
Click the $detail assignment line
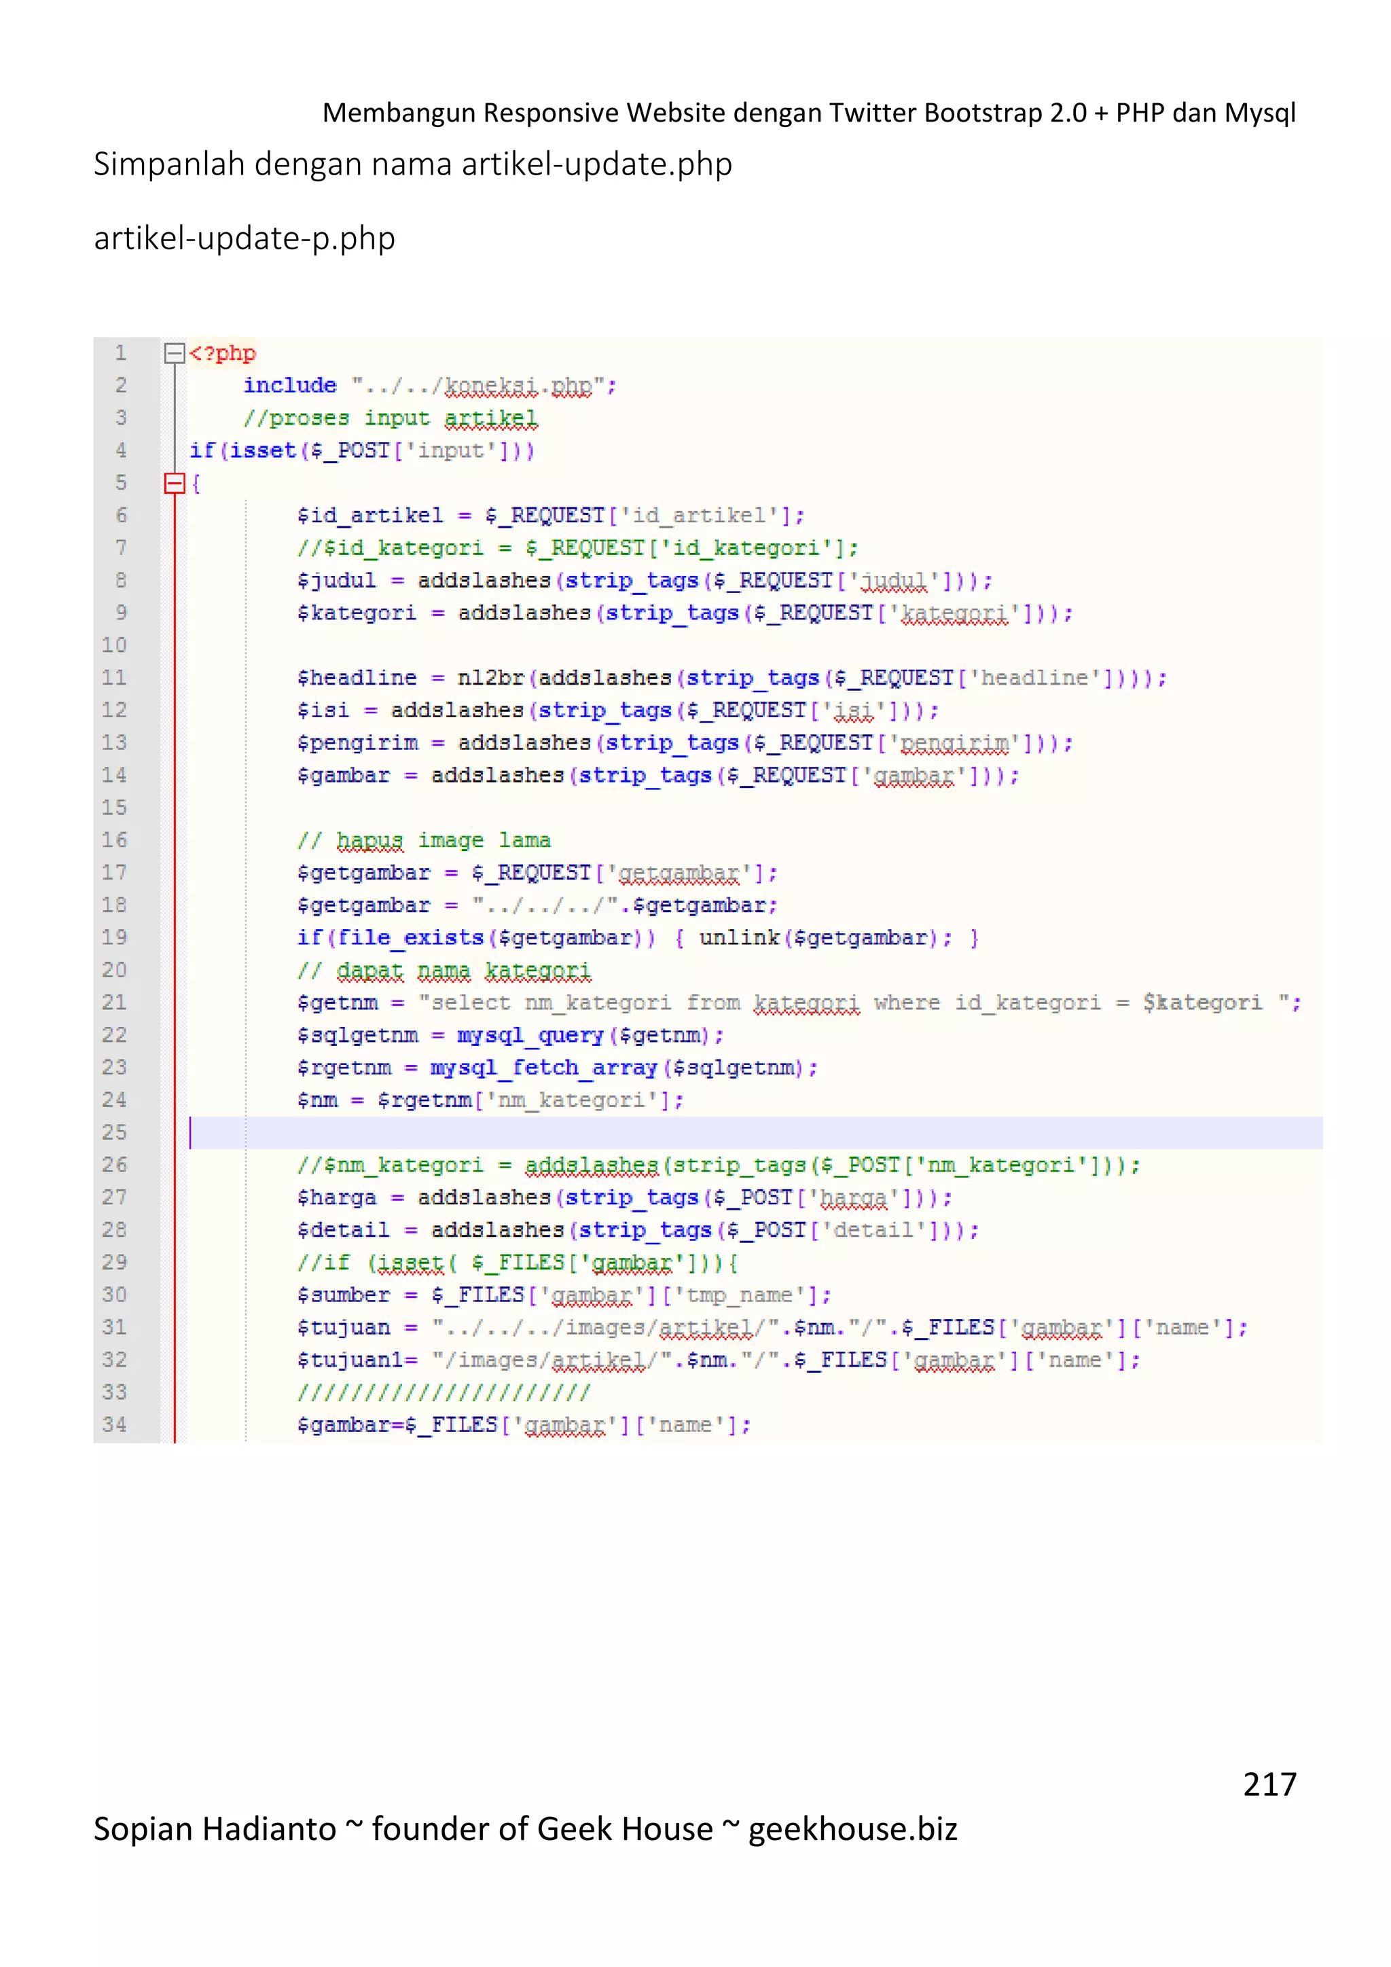click(638, 1230)
